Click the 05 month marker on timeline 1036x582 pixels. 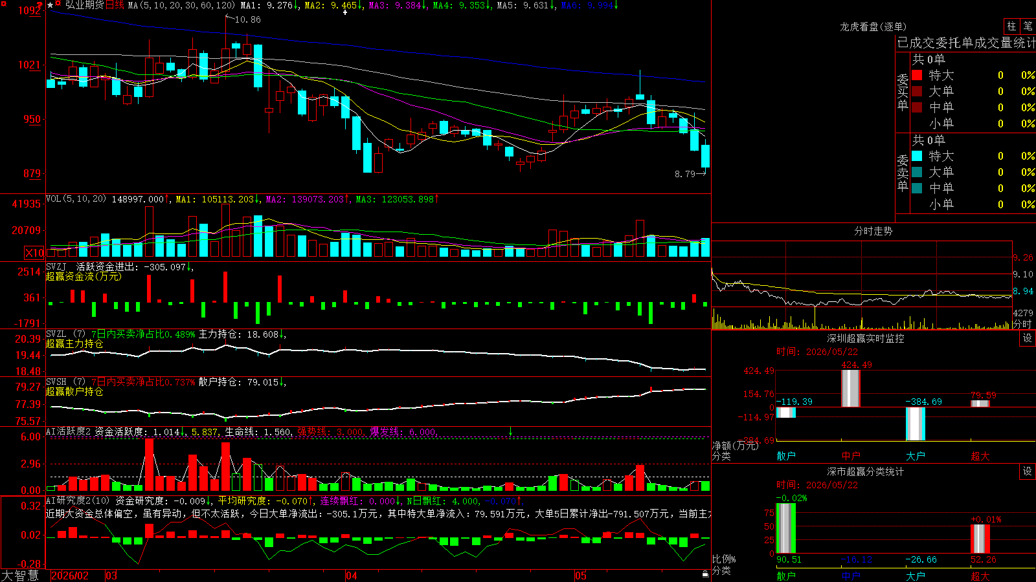click(x=581, y=576)
